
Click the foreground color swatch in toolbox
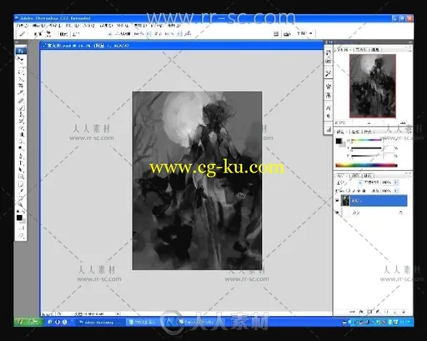19,218
